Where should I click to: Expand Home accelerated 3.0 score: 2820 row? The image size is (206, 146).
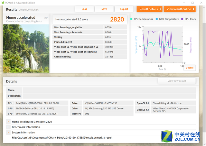[x=8, y=122]
